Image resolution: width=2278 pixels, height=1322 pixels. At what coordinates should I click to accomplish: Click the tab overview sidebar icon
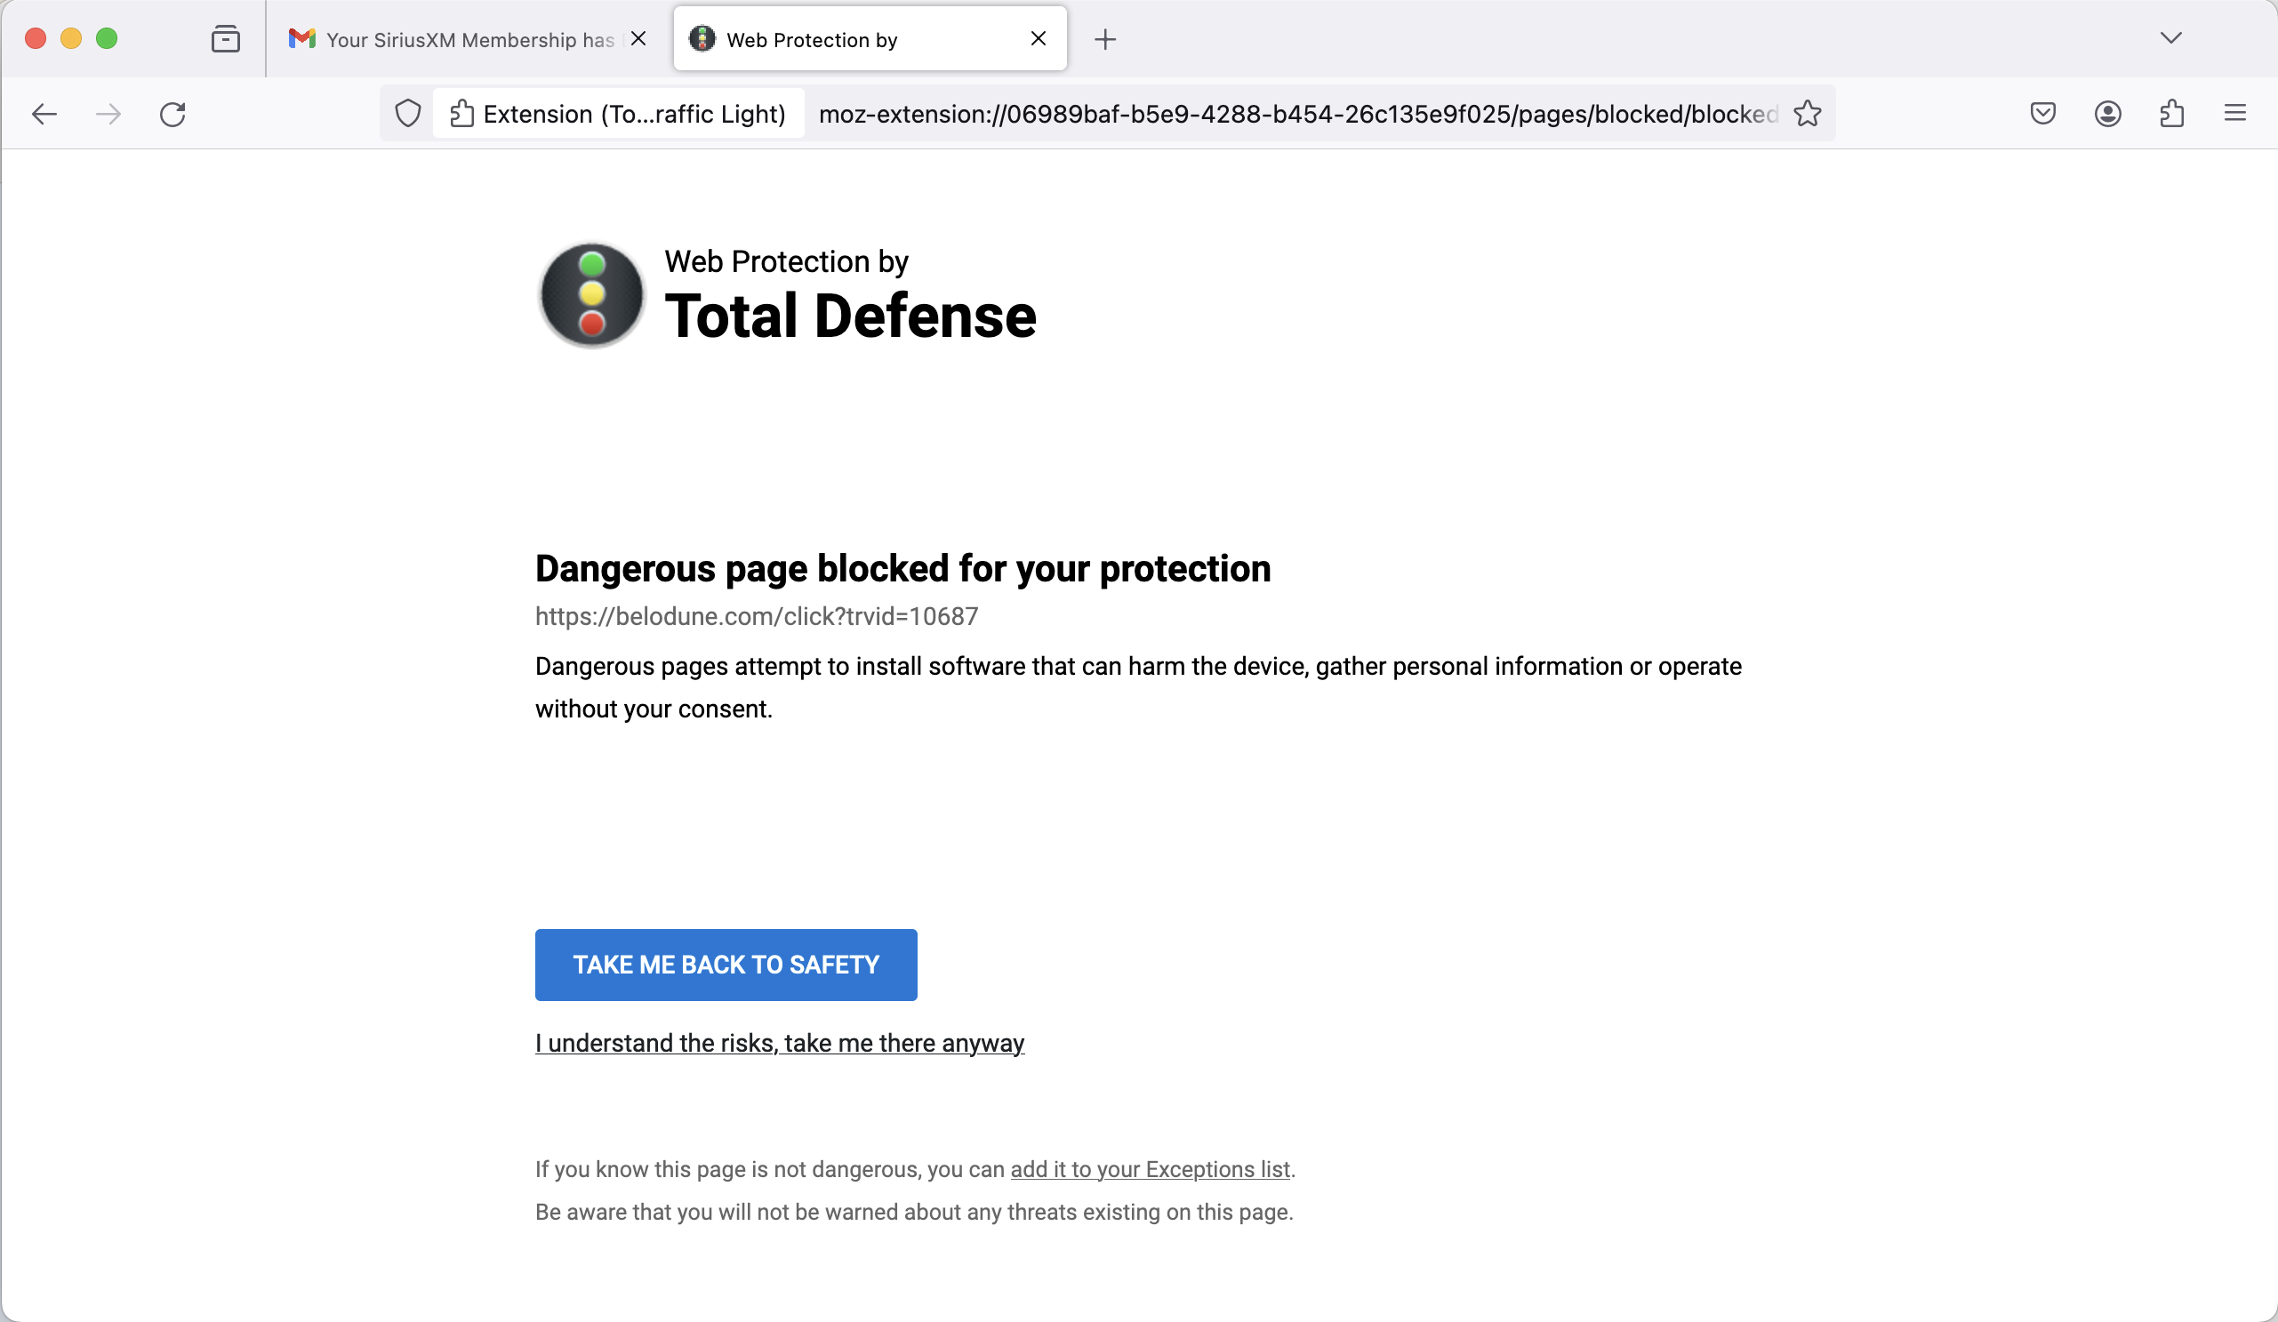click(225, 39)
